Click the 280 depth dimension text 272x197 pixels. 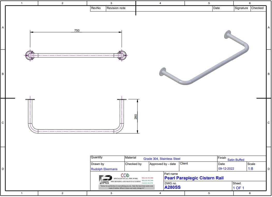[x=136, y=117]
